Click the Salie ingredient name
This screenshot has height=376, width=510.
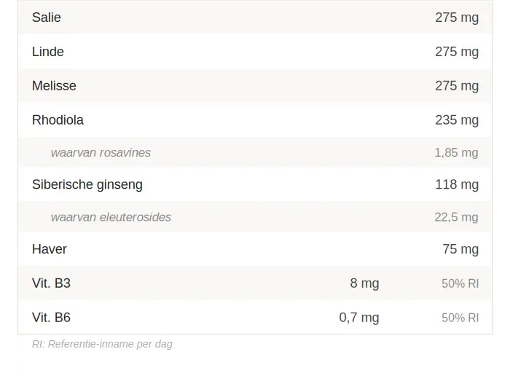tap(47, 17)
